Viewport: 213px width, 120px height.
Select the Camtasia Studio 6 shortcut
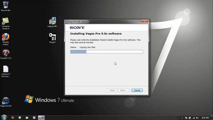[x=6, y=23]
